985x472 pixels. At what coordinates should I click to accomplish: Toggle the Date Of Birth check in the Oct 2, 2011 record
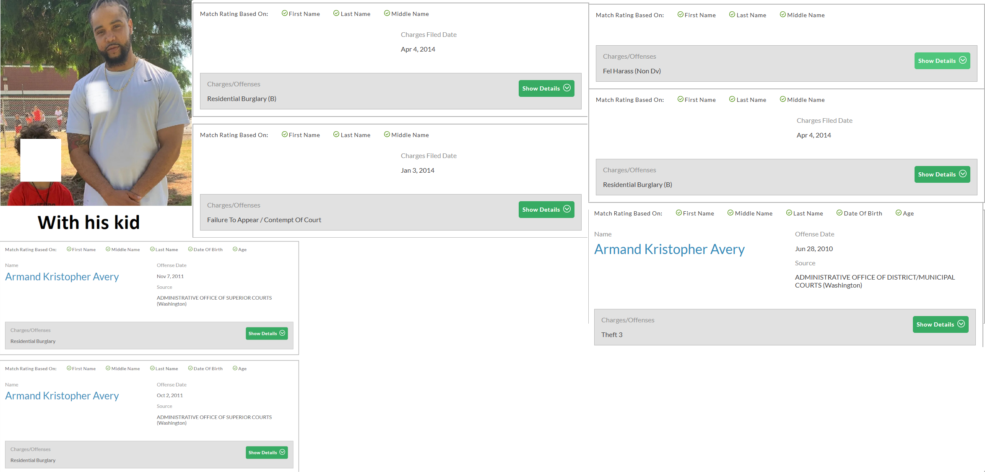click(x=190, y=368)
